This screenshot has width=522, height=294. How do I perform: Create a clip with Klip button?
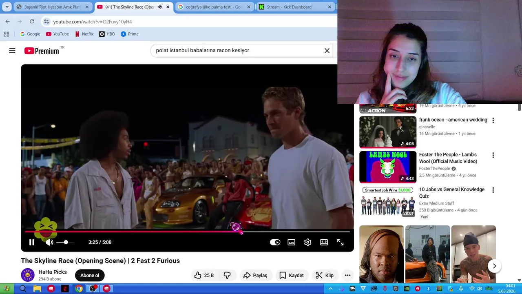pos(325,275)
